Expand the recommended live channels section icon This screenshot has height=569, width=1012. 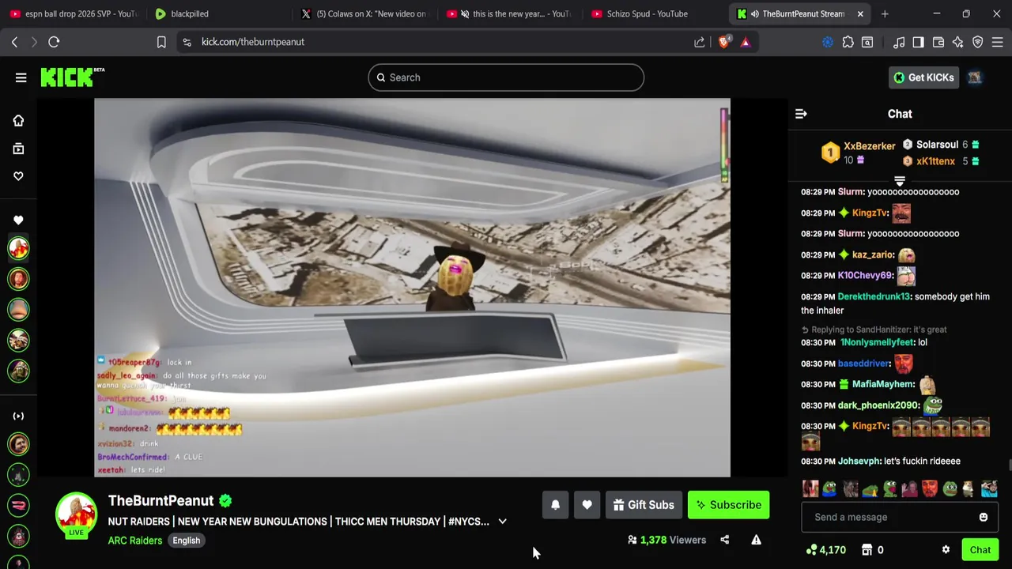18,416
